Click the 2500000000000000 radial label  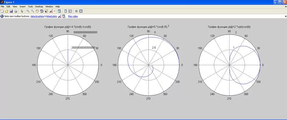83,48
